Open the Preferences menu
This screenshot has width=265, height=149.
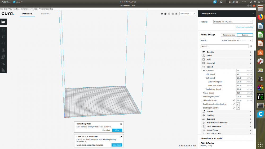point(44,9)
